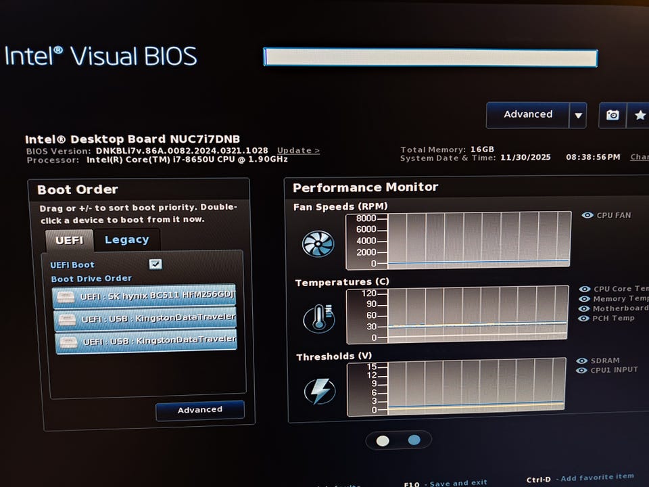
Task: Select the second KingstonDataTraveler boot entry
Action: [145, 319]
